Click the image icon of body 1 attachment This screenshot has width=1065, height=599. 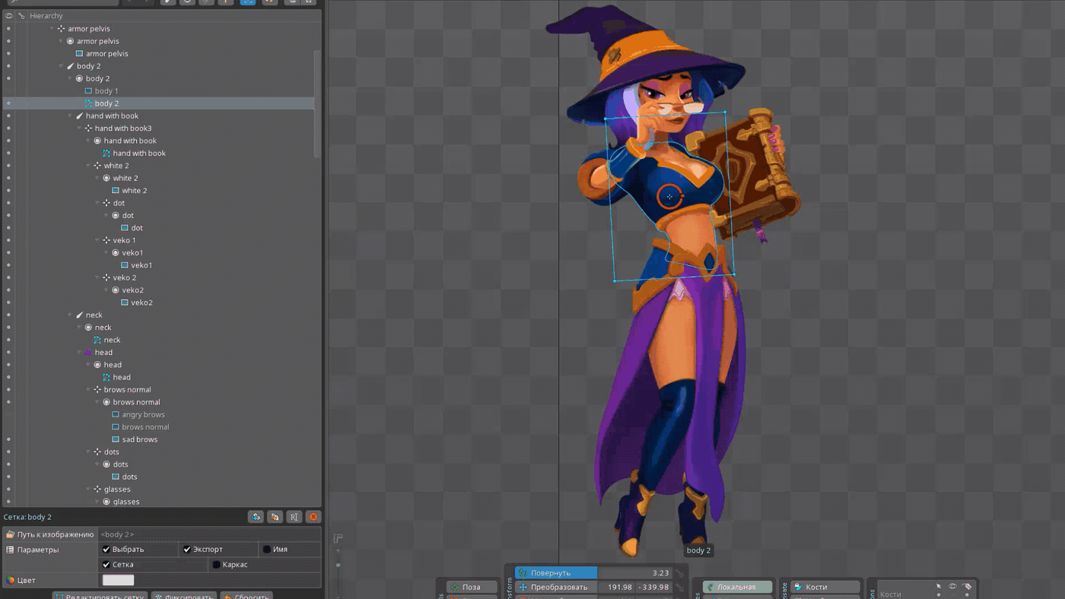tap(88, 91)
